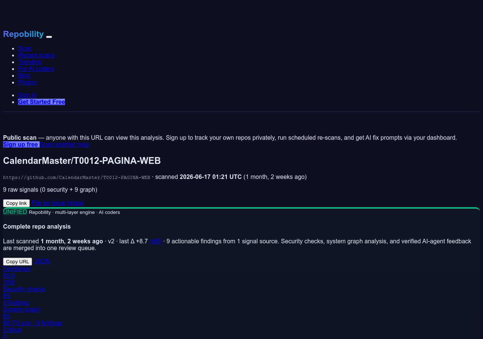Open the Trending page link

pos(30,62)
